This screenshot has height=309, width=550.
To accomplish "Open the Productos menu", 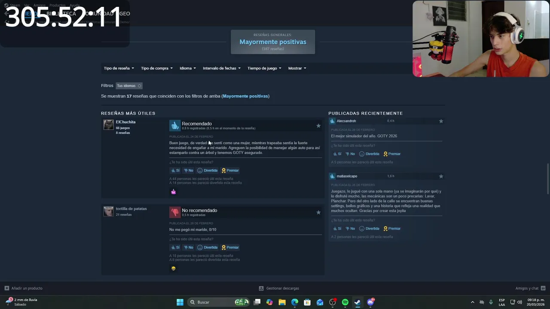I will (58, 5).
